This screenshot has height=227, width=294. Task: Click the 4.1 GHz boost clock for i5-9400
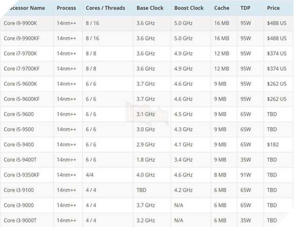point(183,144)
